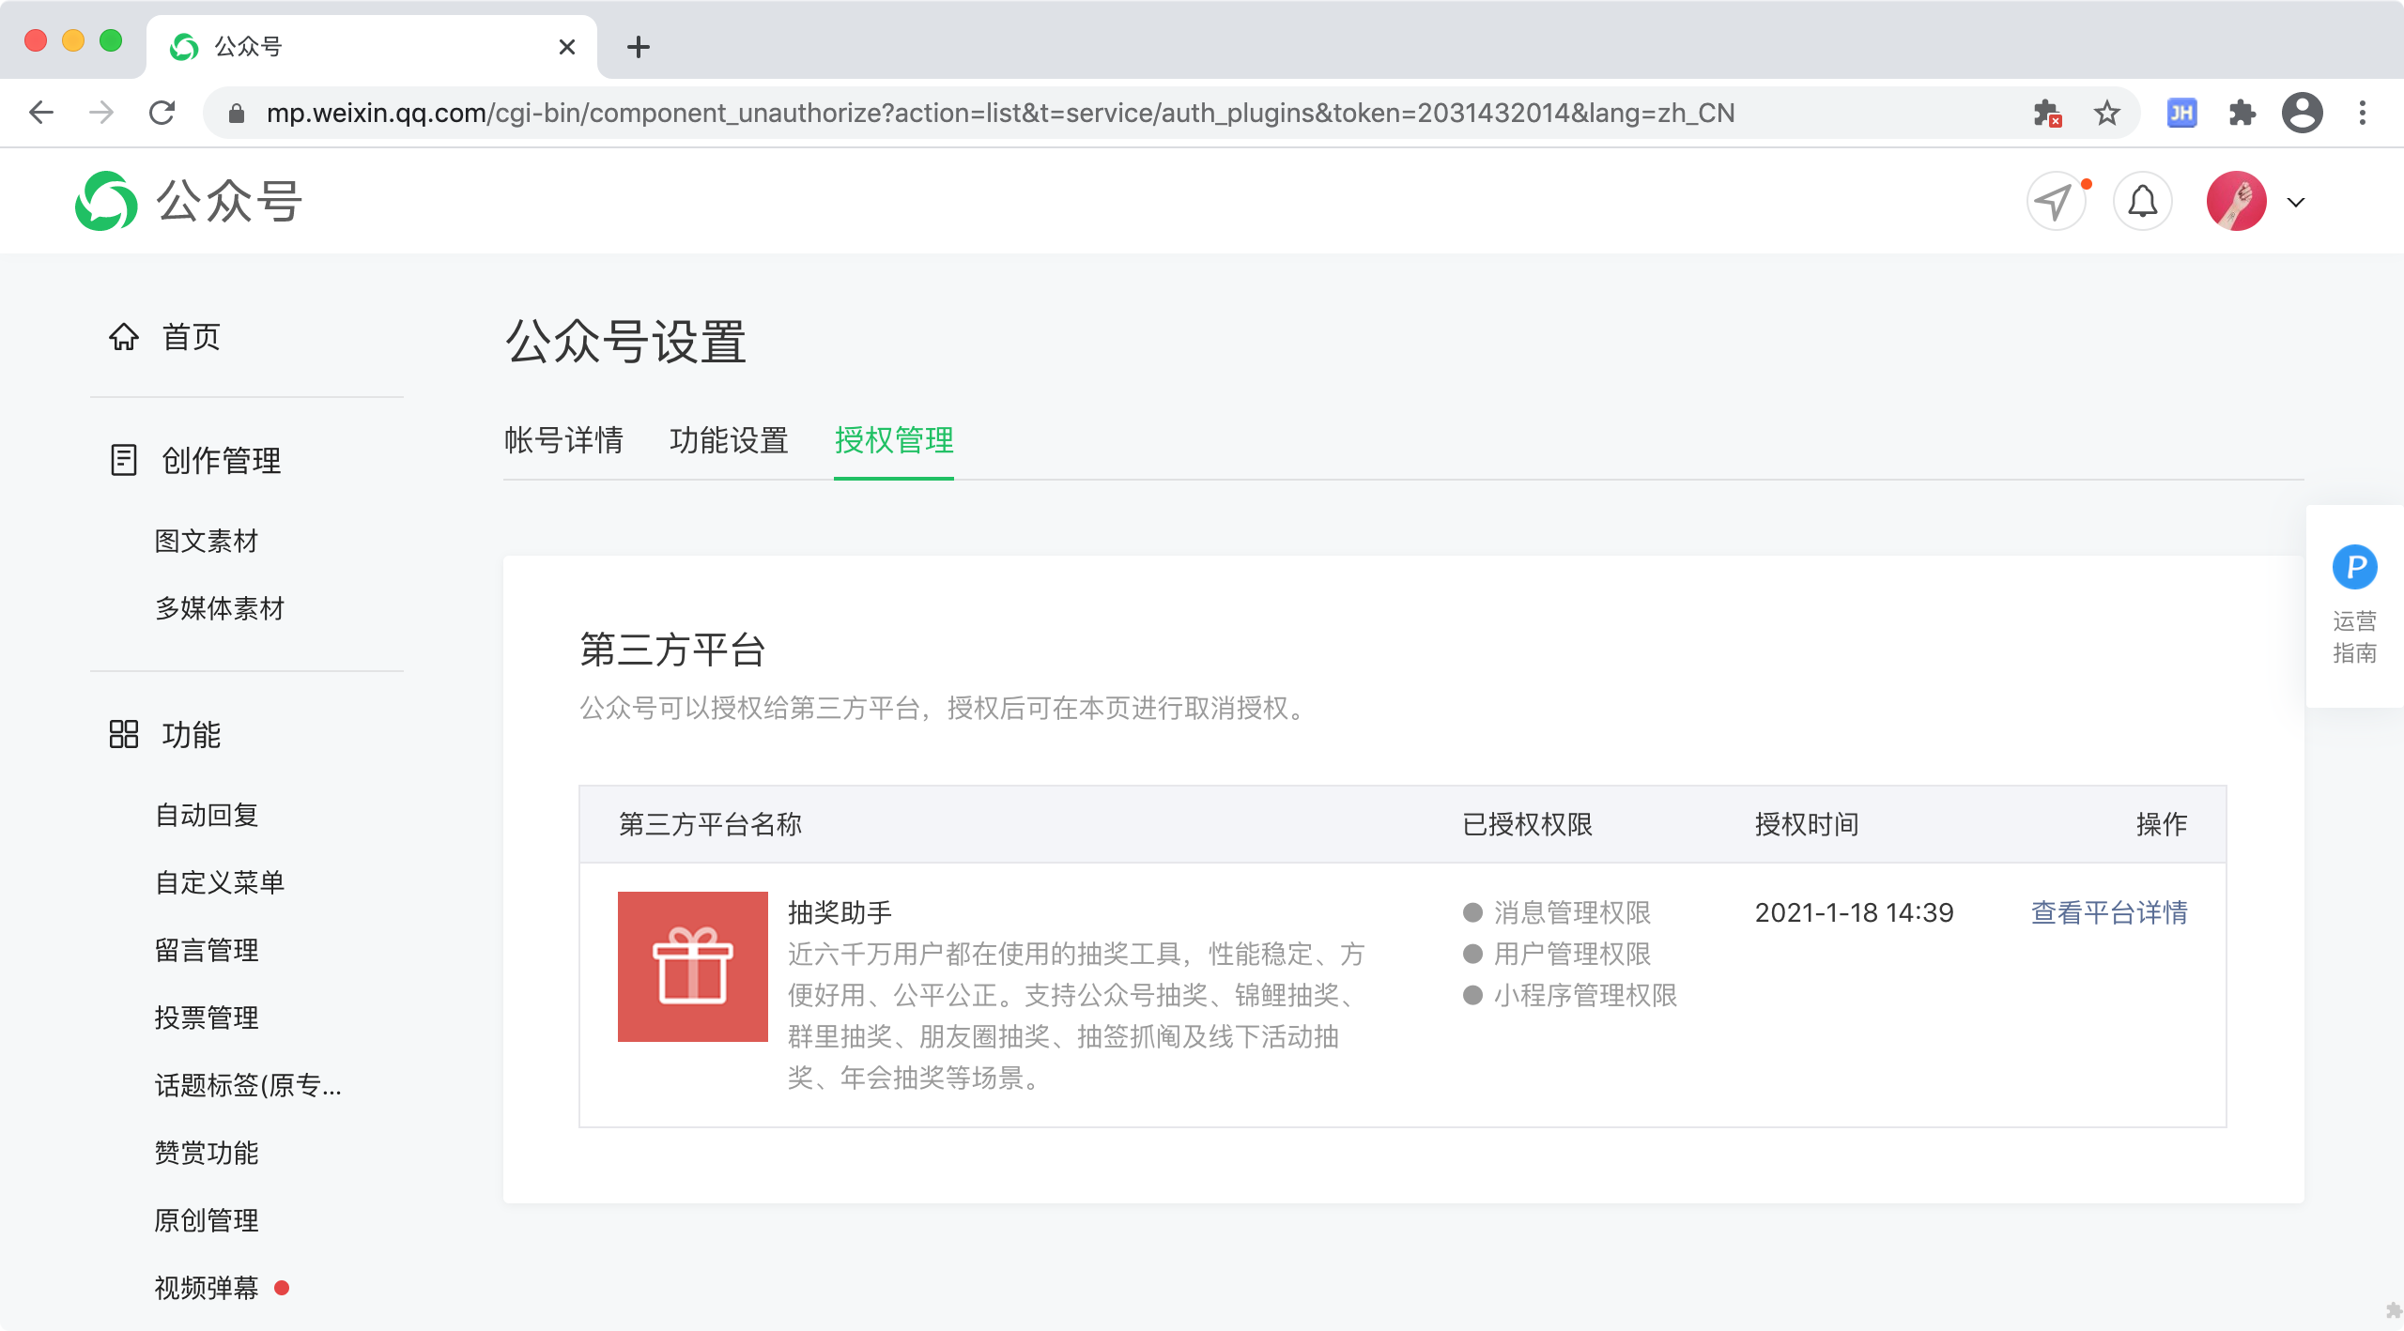The height and width of the screenshot is (1331, 2404).
Task: Click the 功能 grid icon in sidebar
Action: click(x=124, y=734)
